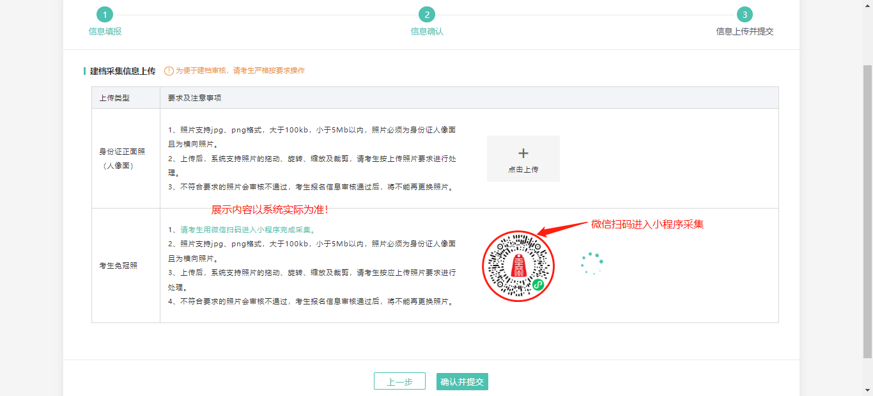This screenshot has height=396, width=873.
Task: Click the step 3 circle icon
Action: [744, 15]
